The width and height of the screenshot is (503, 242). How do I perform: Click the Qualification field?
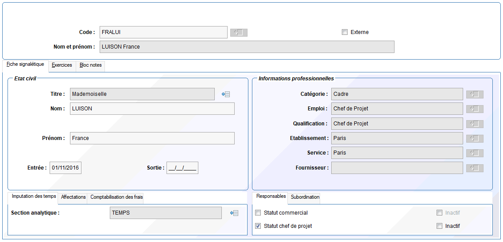click(397, 124)
